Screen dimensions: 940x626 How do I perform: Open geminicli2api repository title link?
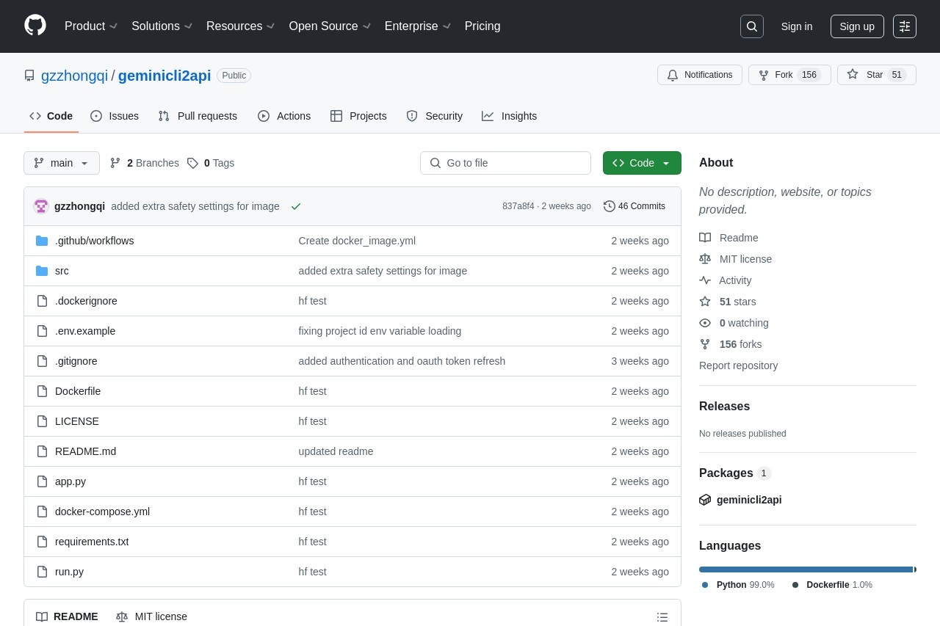pyautogui.click(x=164, y=76)
